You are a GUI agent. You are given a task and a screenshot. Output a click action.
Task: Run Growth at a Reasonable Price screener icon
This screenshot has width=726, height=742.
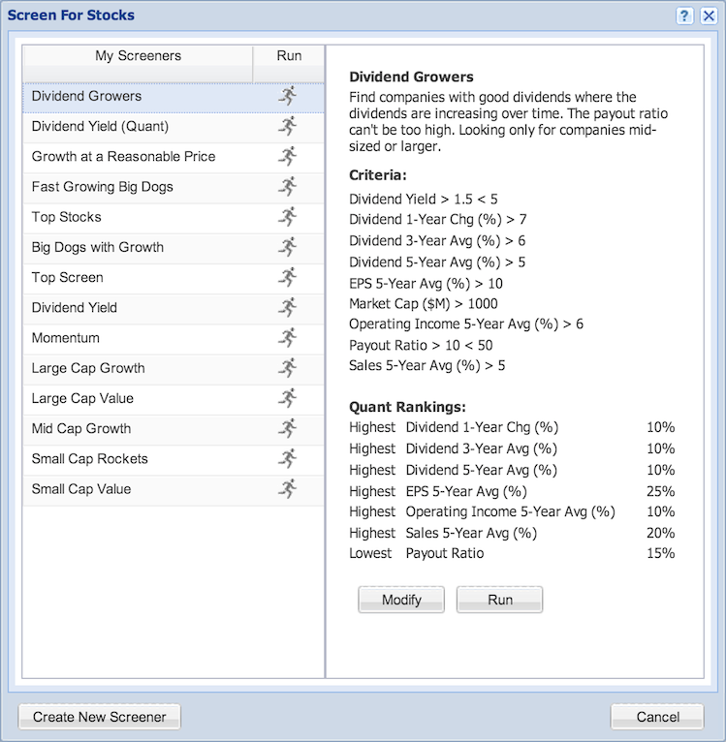pos(287,157)
